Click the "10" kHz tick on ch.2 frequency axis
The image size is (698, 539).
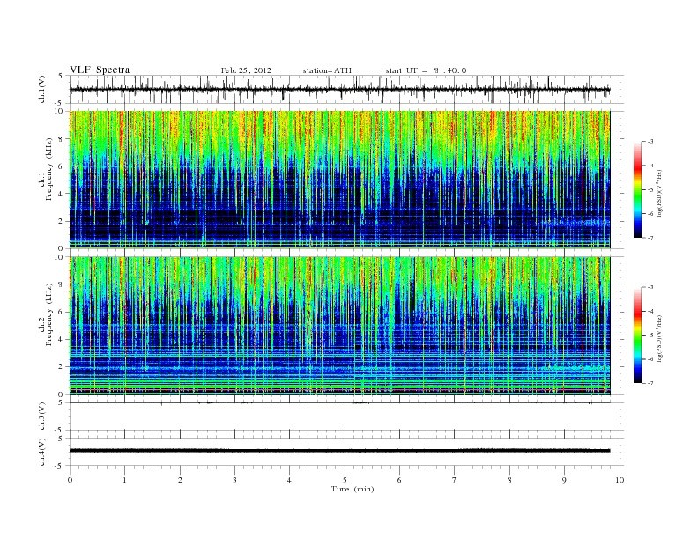pos(60,257)
